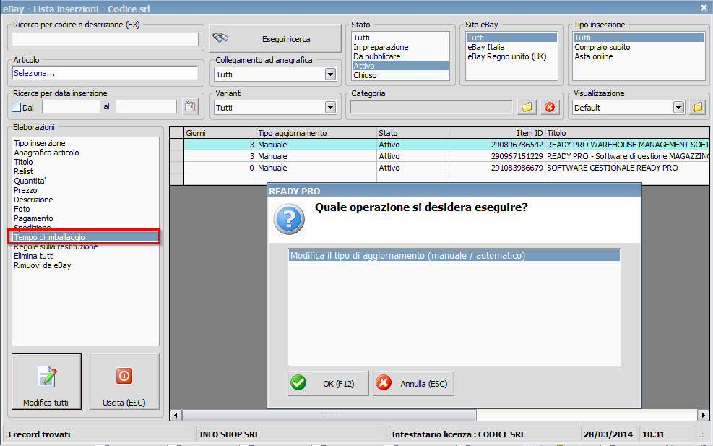This screenshot has width=713, height=446.
Task: Click the Esegui ricerca button
Action: pos(275,39)
